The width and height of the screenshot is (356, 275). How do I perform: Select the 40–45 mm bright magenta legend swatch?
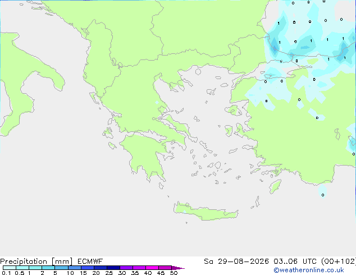[x=152, y=268]
